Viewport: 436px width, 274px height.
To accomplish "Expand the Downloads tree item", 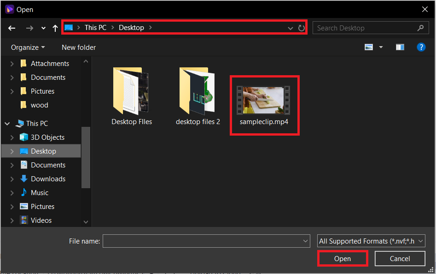I will click(x=12, y=179).
